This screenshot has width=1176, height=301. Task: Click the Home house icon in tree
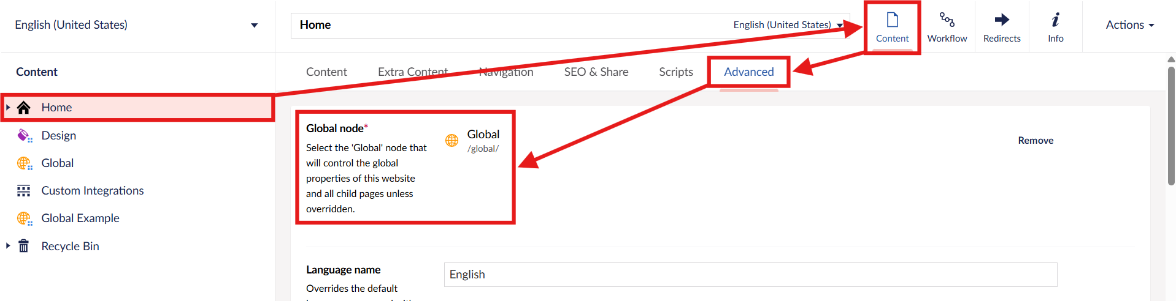coord(24,108)
